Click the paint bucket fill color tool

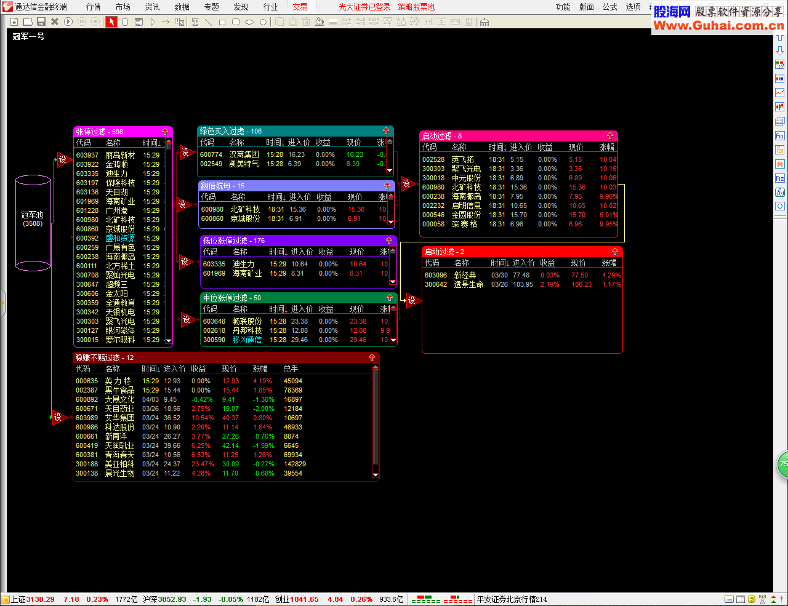coord(319,22)
